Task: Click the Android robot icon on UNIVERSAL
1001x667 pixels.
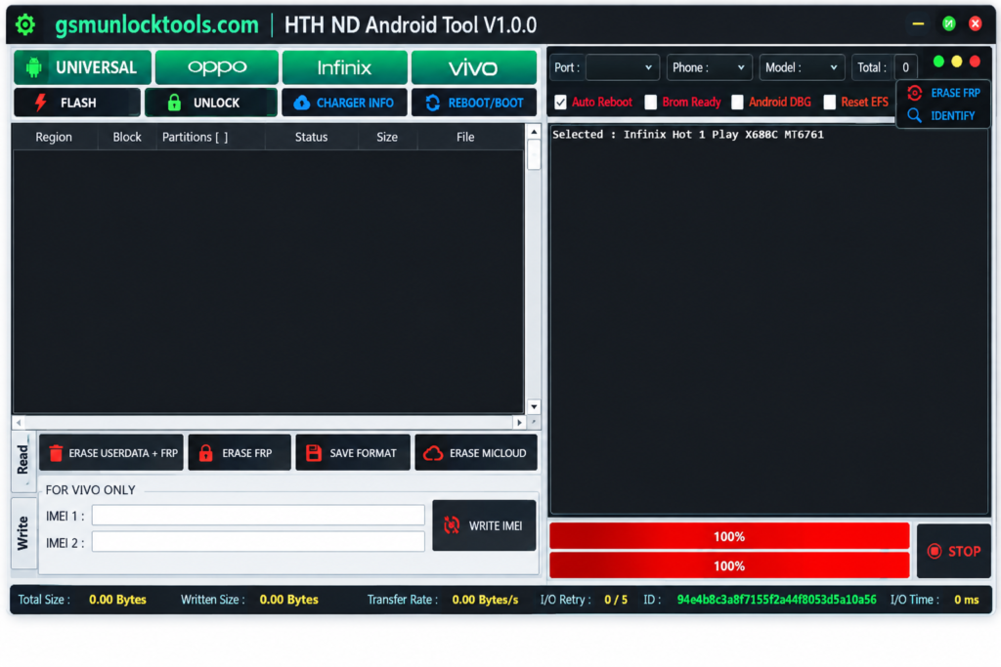Action: pyautogui.click(x=34, y=67)
